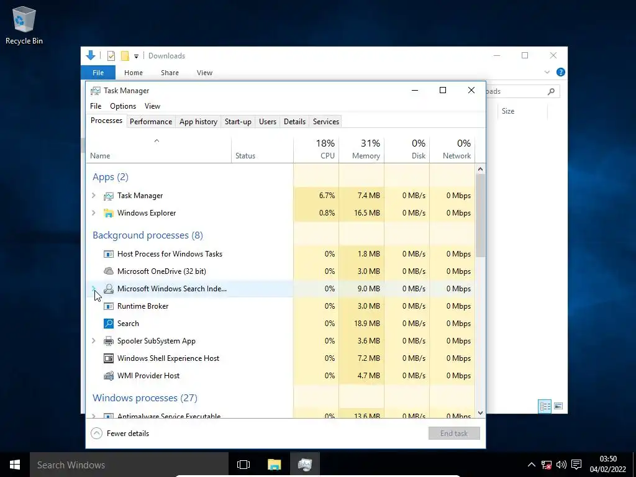Open the File tab in Downloads window
This screenshot has width=636, height=477.
[98, 73]
